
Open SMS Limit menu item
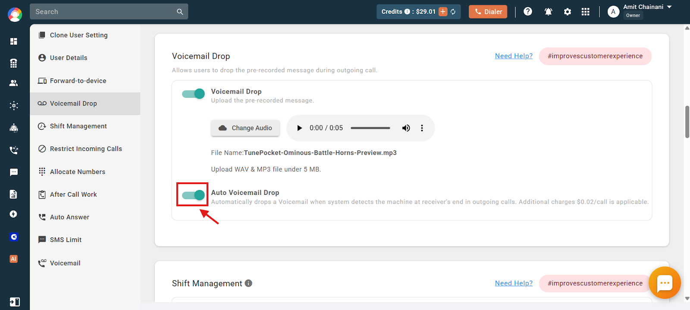pyautogui.click(x=85, y=240)
